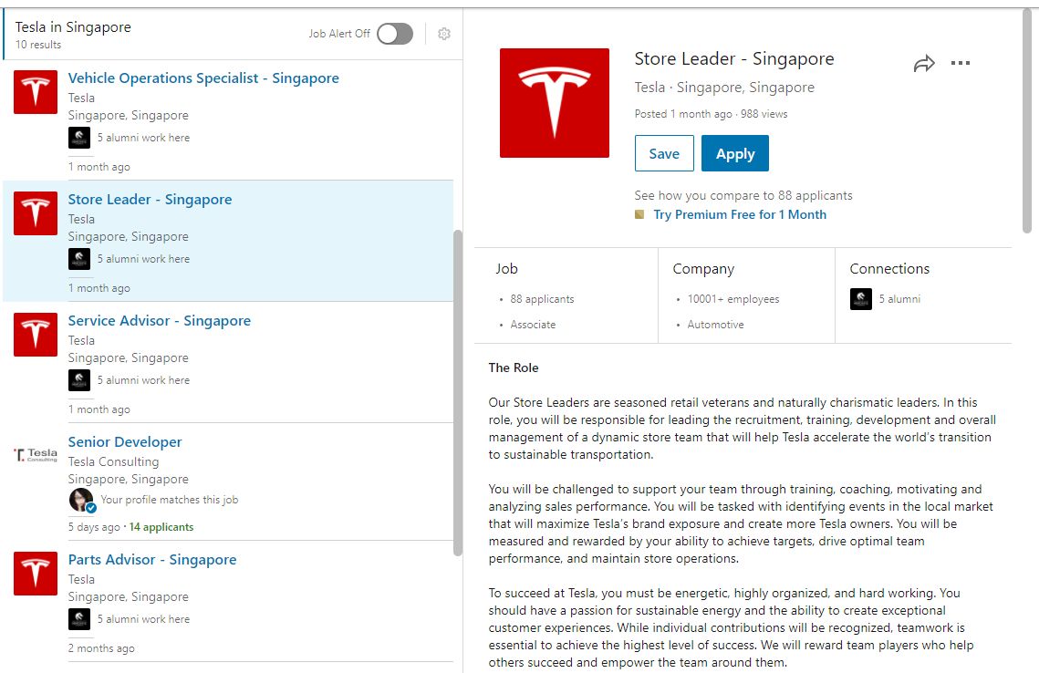Click 'Automotive' in Company section

pyautogui.click(x=715, y=325)
